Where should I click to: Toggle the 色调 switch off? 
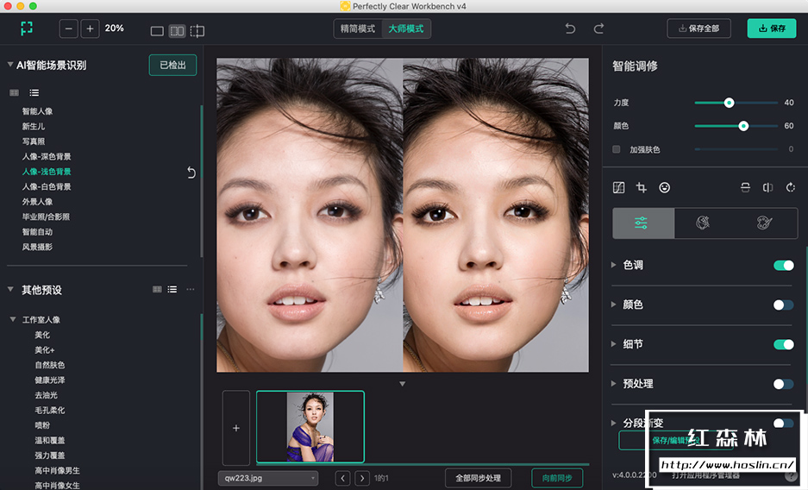783,266
